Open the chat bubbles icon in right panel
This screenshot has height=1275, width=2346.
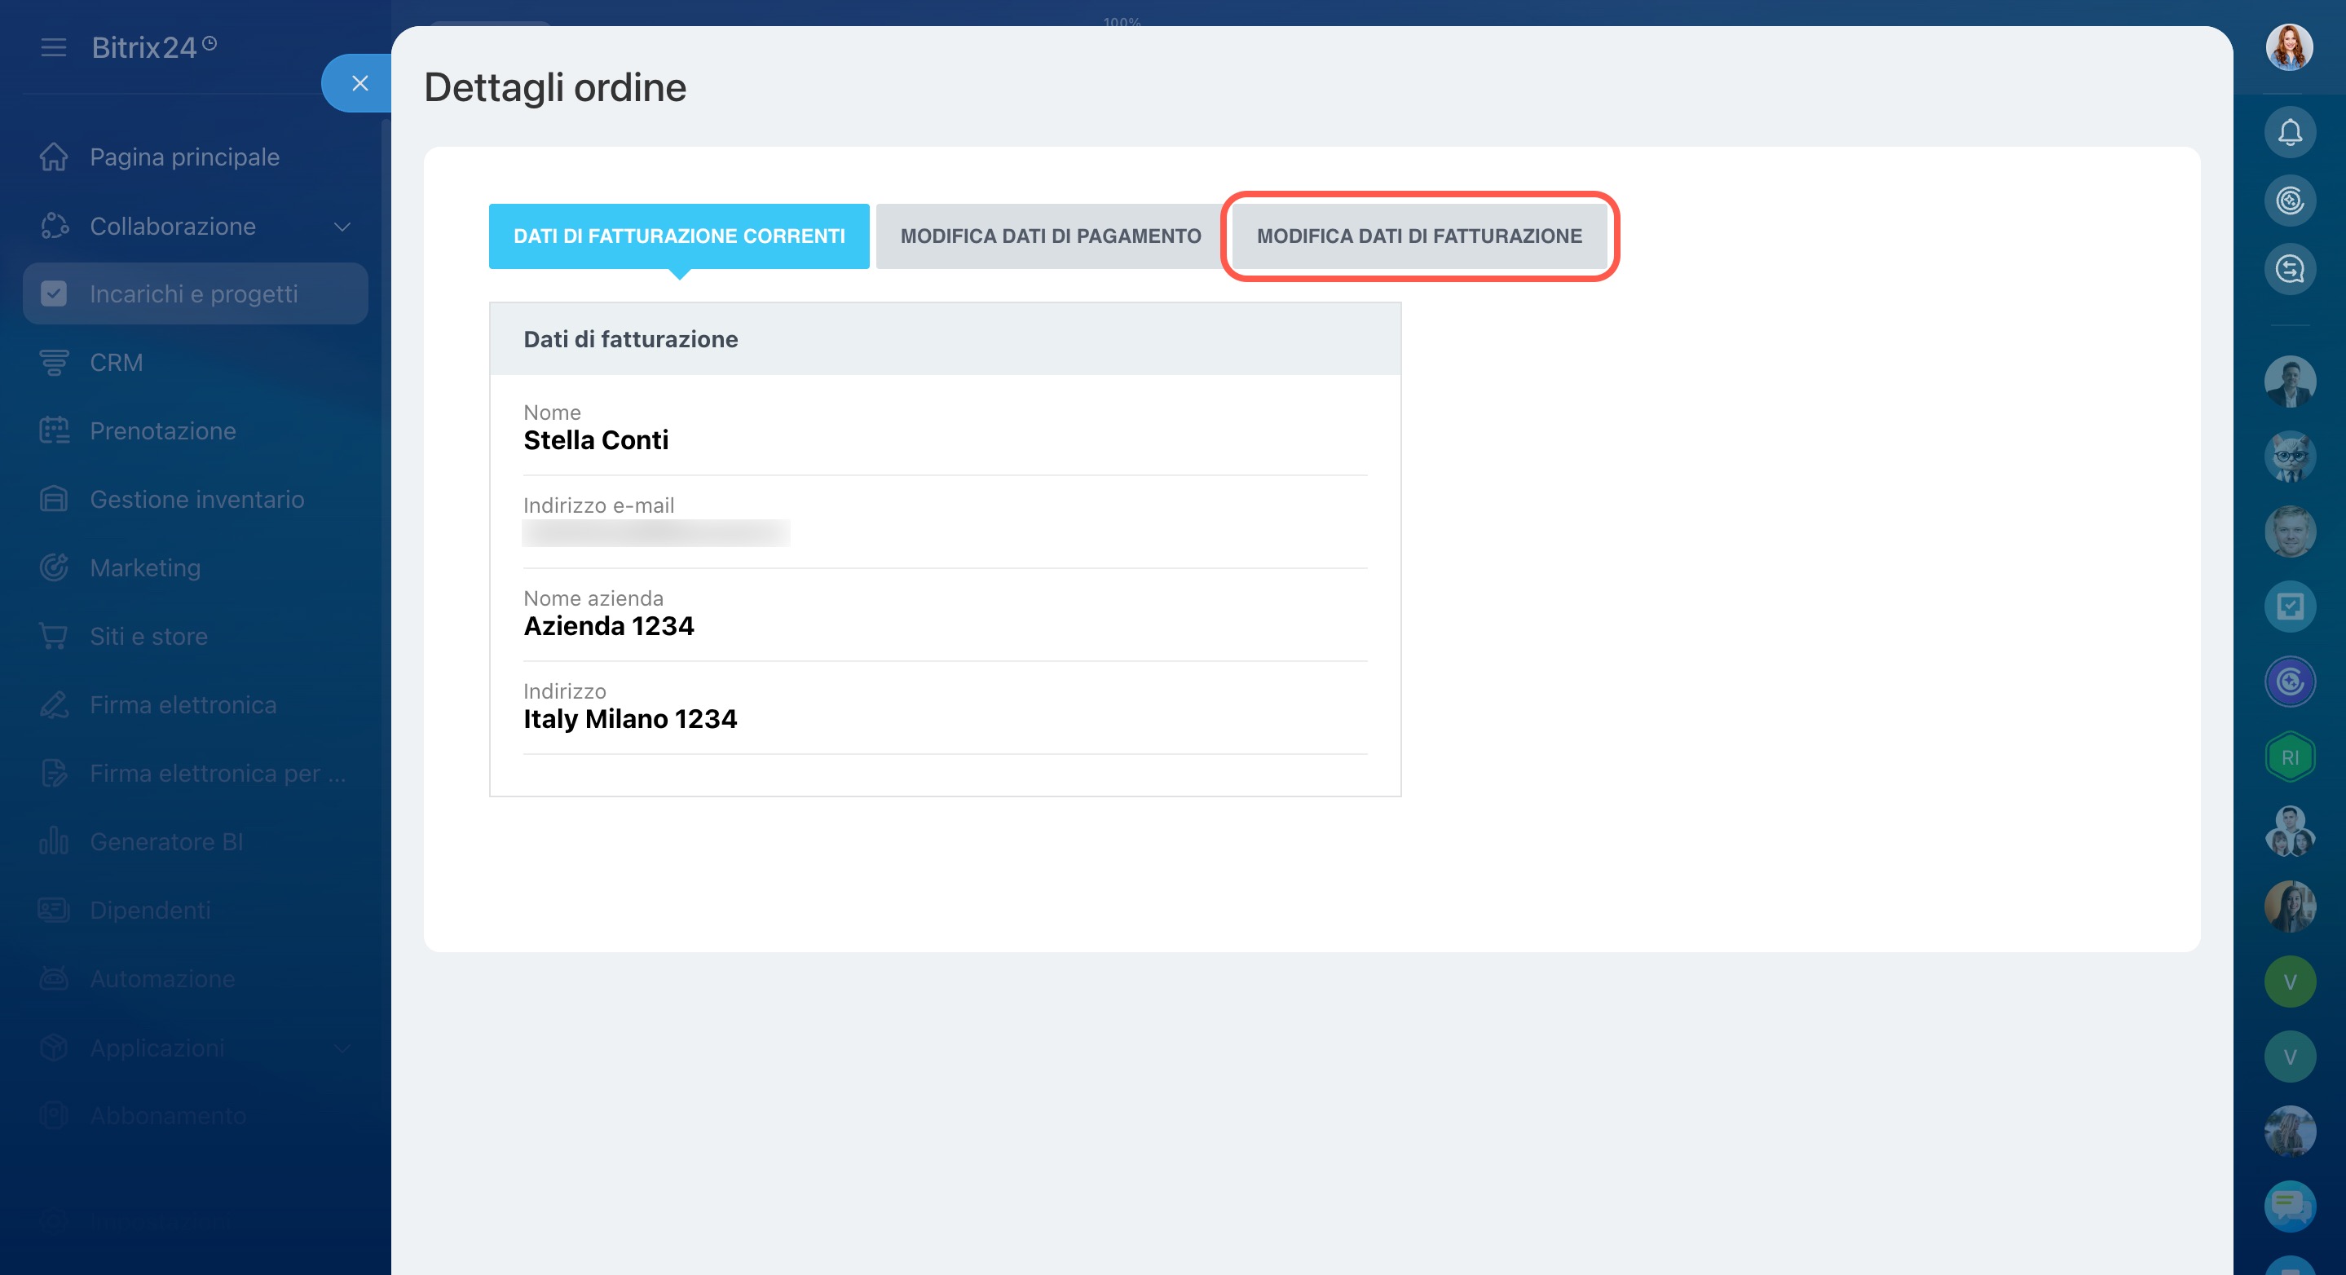coord(2289,1206)
